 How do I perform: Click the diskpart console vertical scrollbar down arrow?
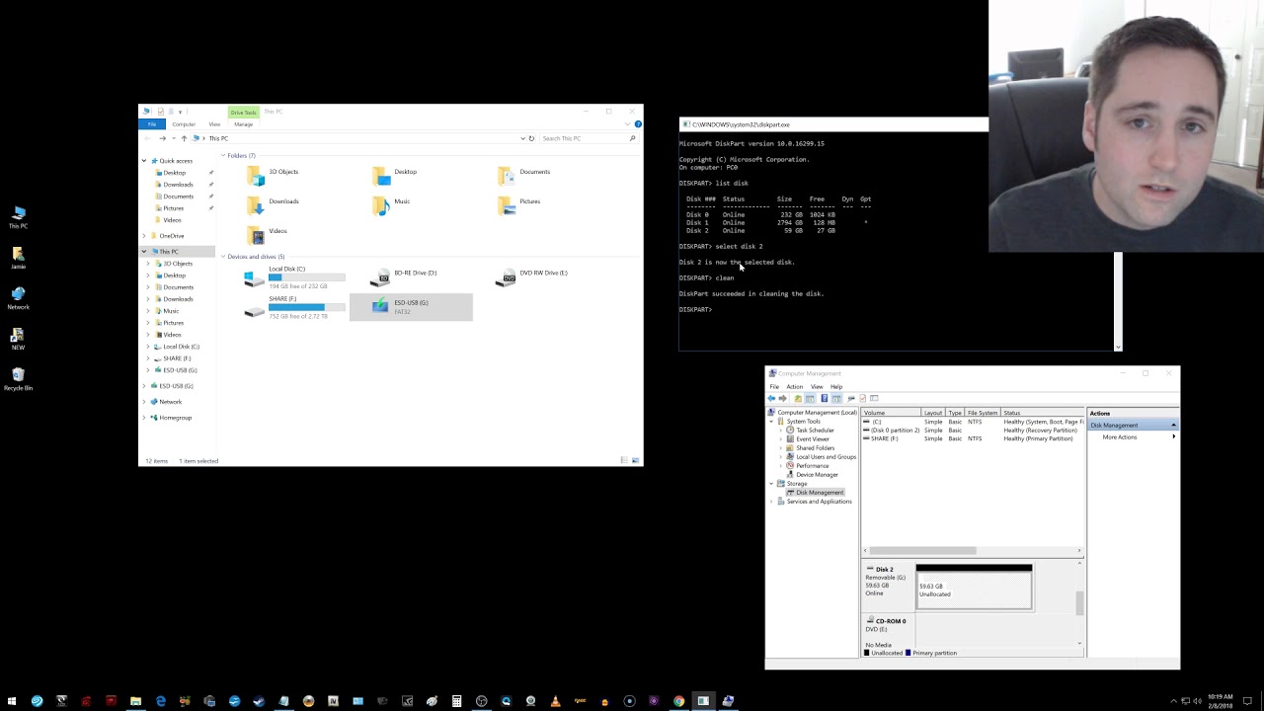pyautogui.click(x=1118, y=347)
